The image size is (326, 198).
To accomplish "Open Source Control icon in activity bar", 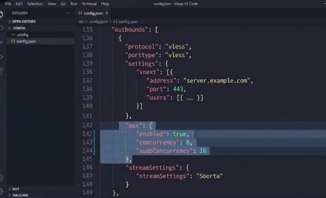I will [x=1, y=42].
